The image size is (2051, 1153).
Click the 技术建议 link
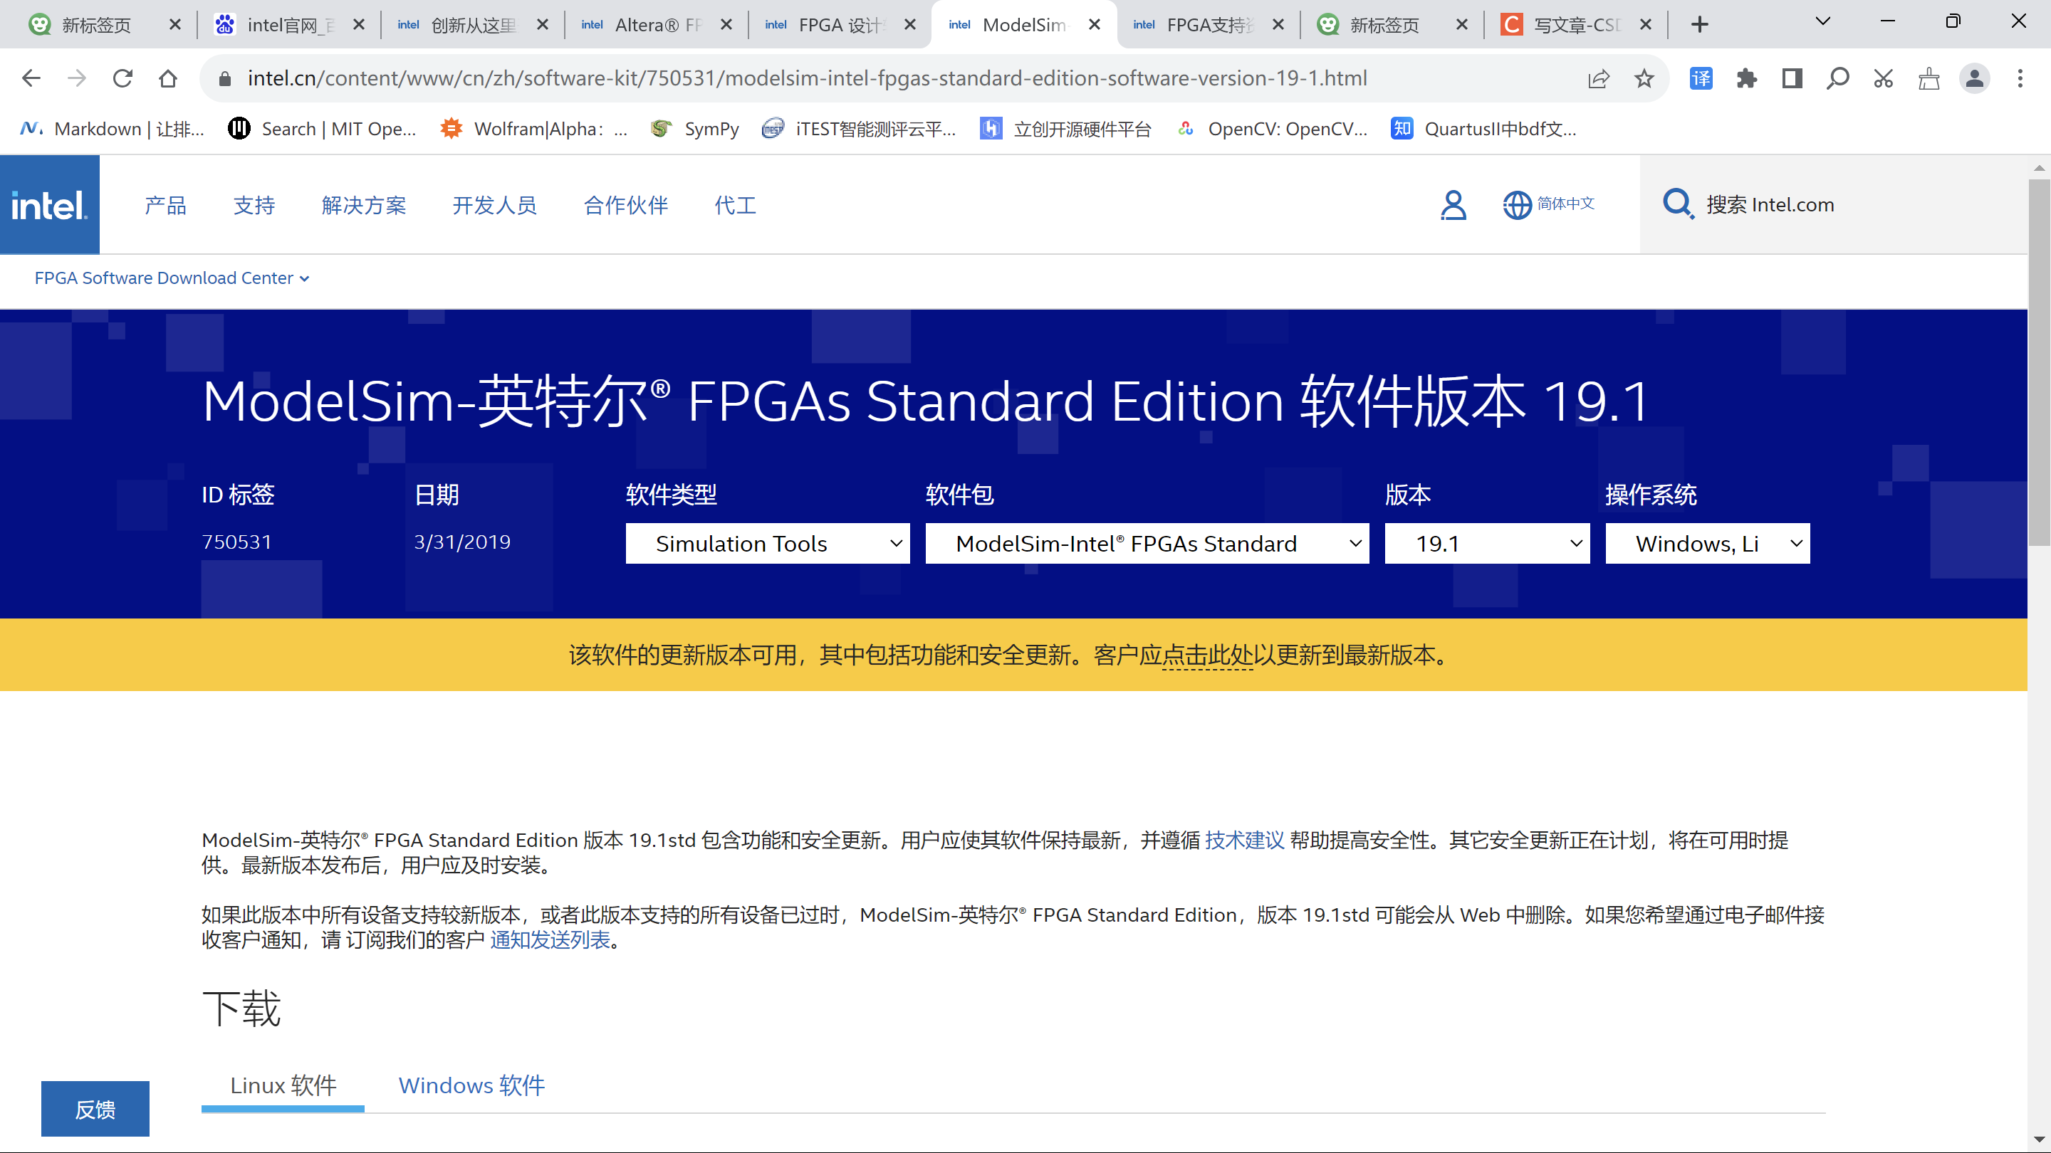1244,841
